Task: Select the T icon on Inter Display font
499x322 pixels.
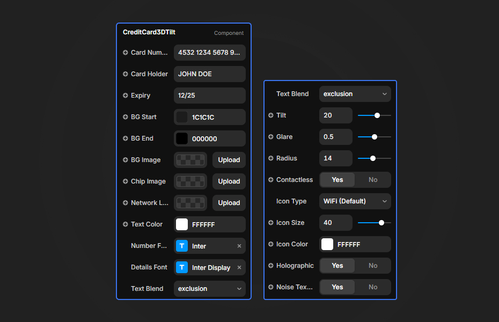Action: [x=182, y=267]
